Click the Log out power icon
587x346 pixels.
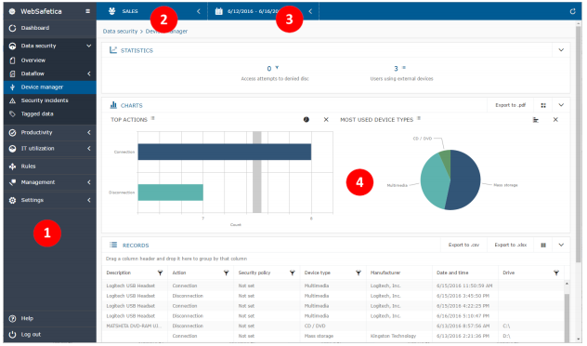tap(12, 335)
